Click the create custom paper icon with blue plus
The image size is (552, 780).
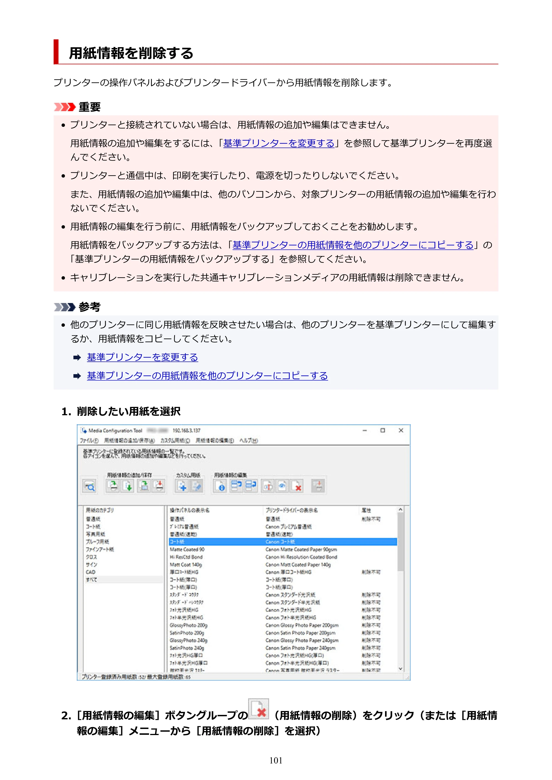[182, 486]
